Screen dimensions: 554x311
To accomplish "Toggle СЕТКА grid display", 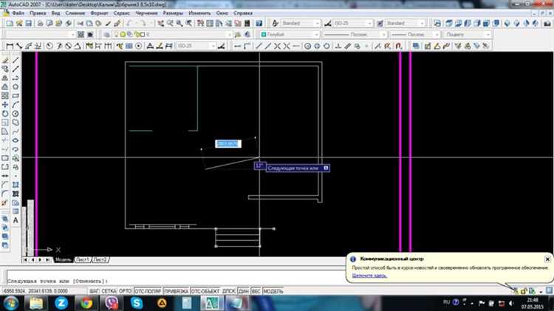I will (x=109, y=292).
